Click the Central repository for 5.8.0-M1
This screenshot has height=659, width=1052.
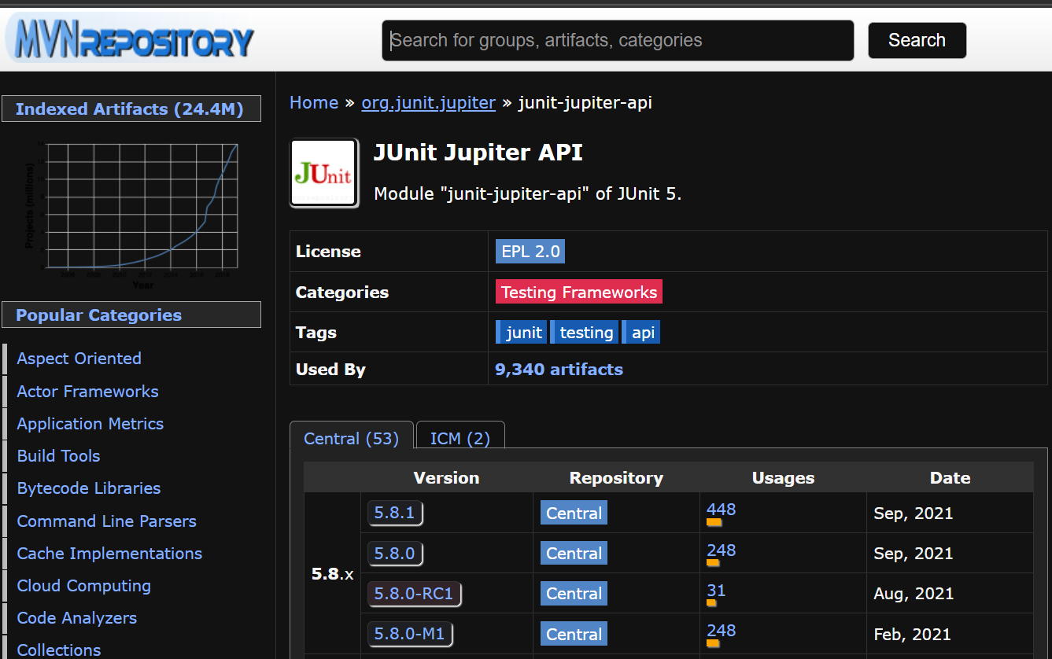click(x=574, y=634)
